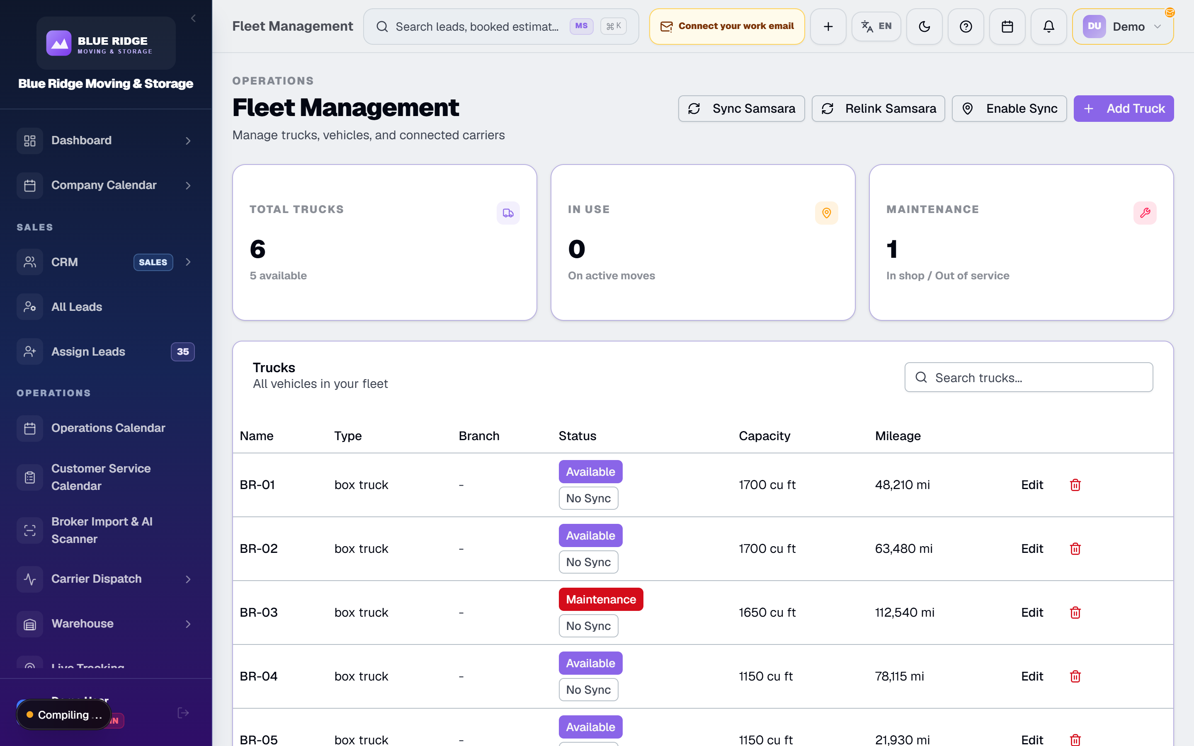
Task: Open notifications bell
Action: pyautogui.click(x=1048, y=27)
